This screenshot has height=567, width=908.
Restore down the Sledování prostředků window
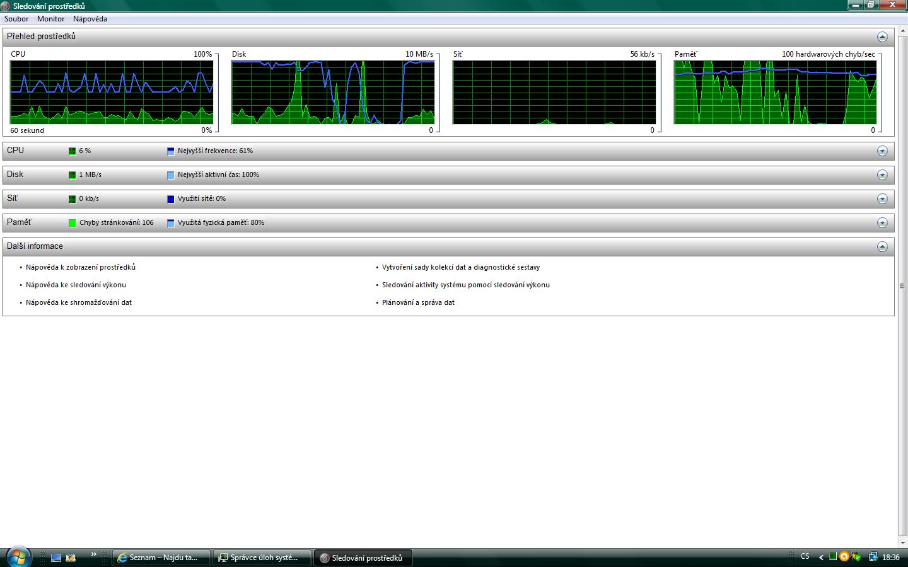click(x=871, y=5)
